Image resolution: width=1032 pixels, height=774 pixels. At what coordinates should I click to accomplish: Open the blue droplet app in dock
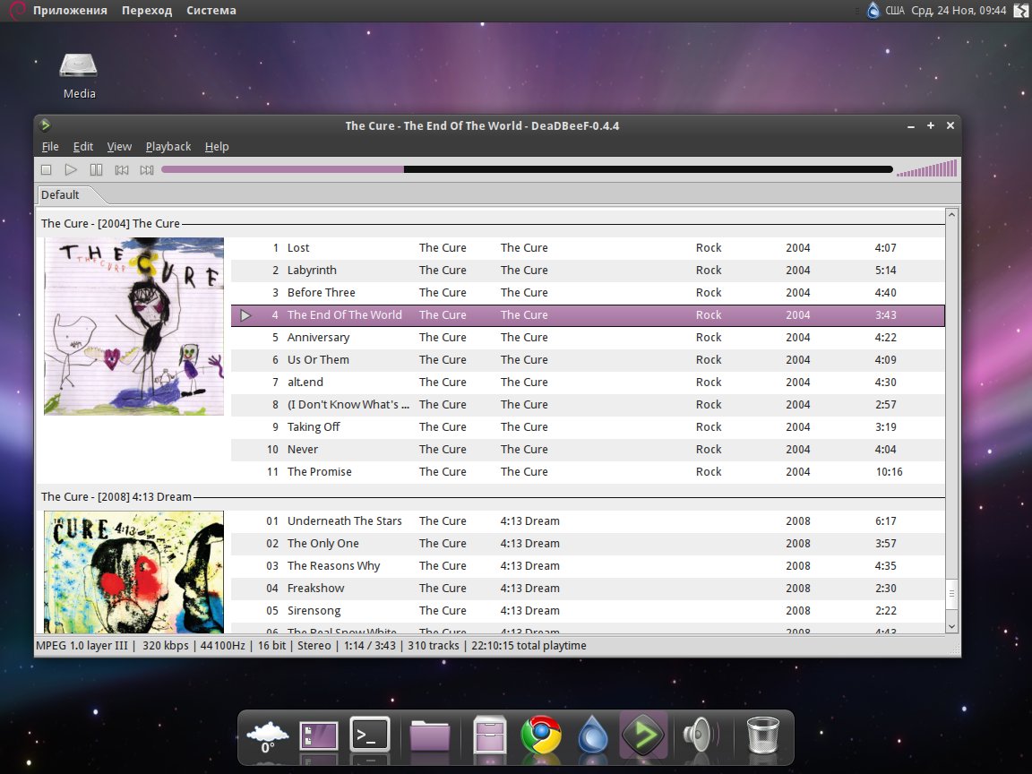(592, 735)
